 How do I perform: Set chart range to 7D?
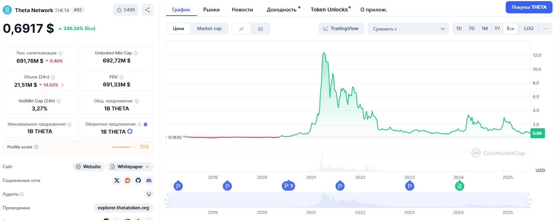point(471,29)
